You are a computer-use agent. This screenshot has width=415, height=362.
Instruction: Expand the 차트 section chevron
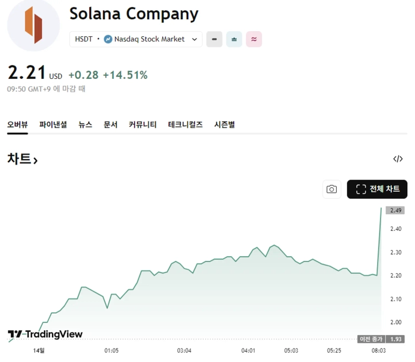pyautogui.click(x=35, y=160)
